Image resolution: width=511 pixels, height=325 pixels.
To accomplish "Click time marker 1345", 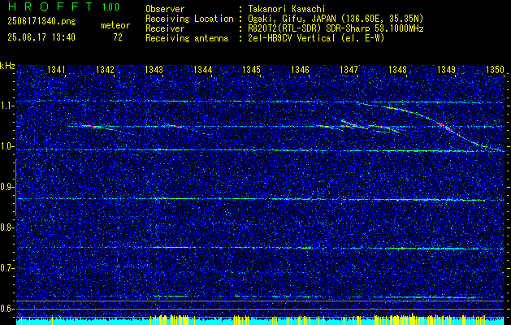I will (252, 69).
